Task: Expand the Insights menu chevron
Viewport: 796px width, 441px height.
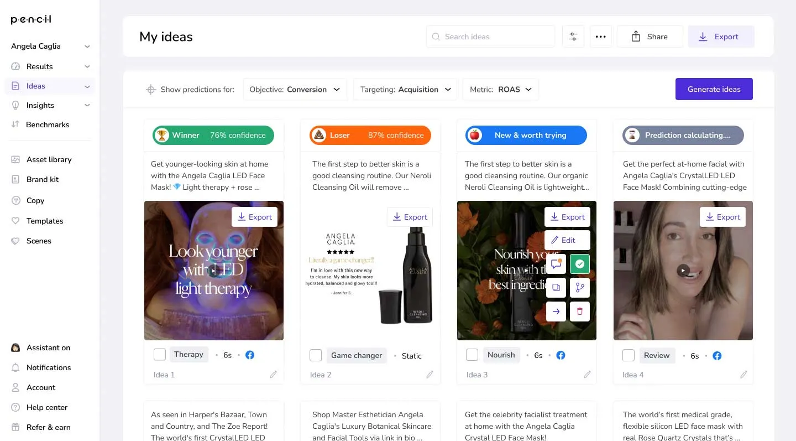Action: point(87,105)
